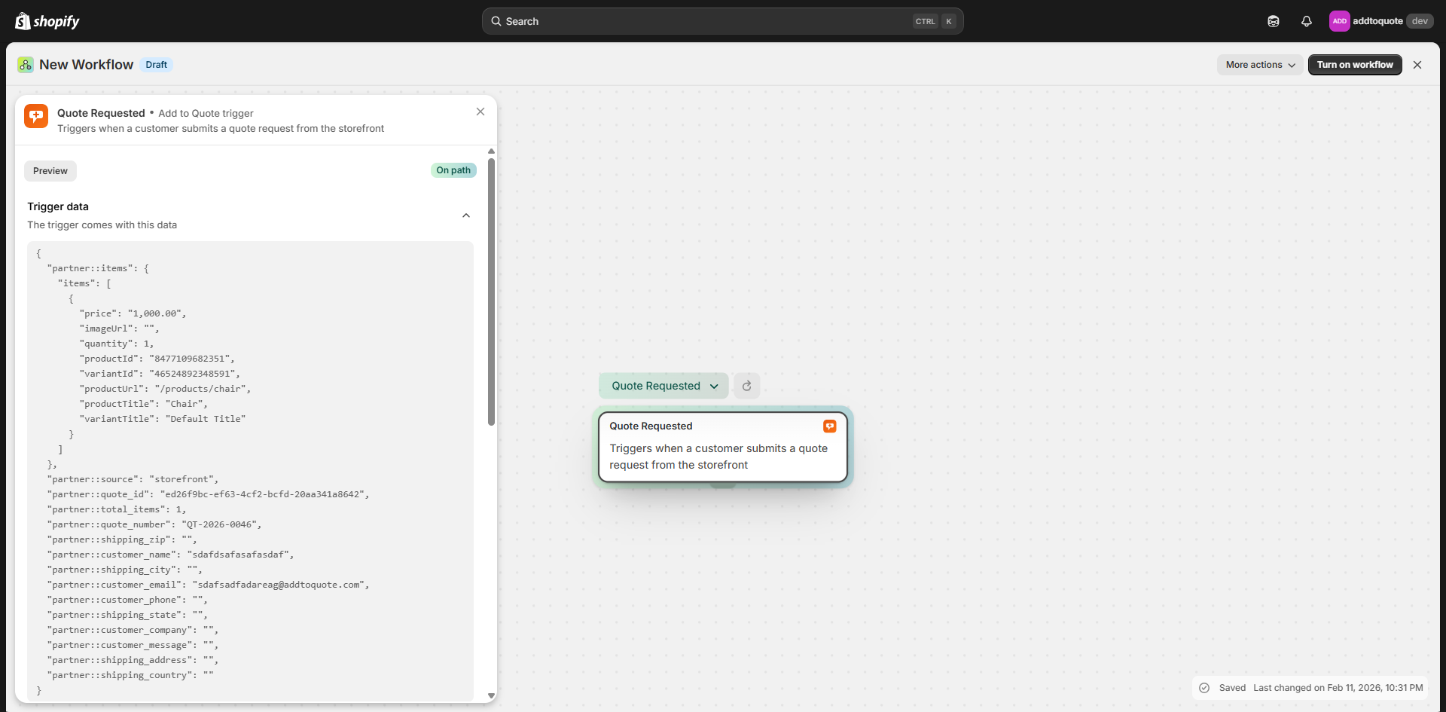This screenshot has width=1446, height=712.
Task: Click the Shopify logo
Action: 47,21
